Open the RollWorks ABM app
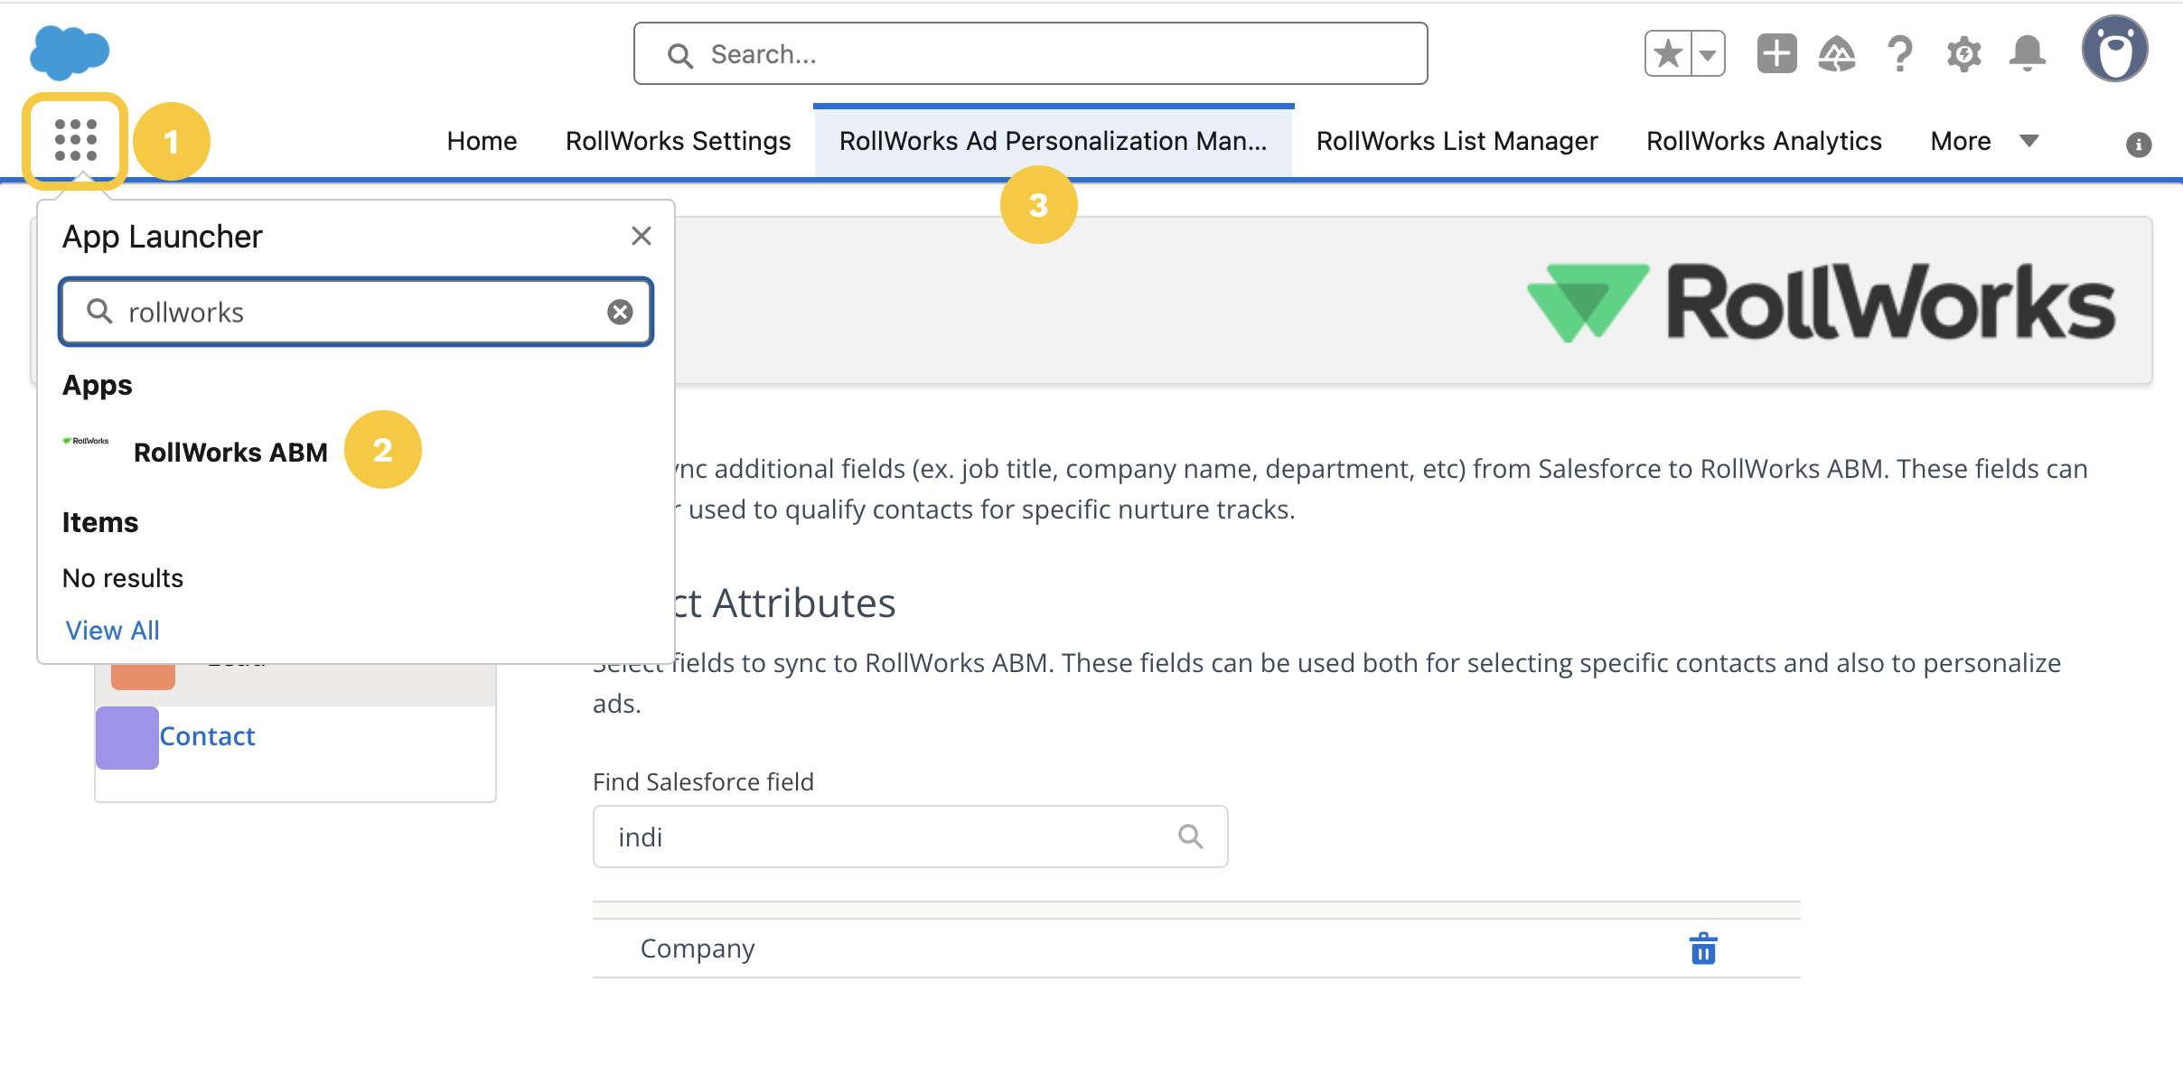The height and width of the screenshot is (1075, 2183). (x=230, y=452)
